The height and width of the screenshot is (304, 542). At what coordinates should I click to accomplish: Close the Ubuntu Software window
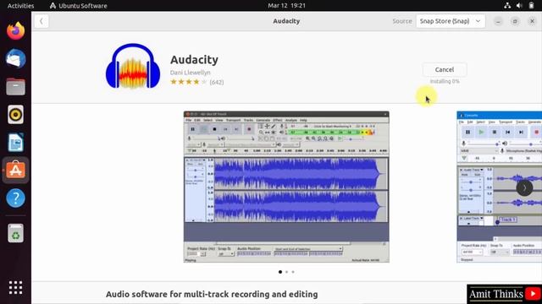click(x=532, y=21)
